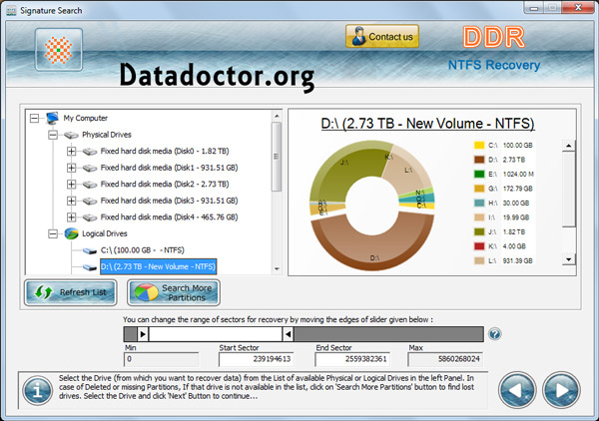Click the Disk0 hard drive icon

pyautogui.click(x=90, y=152)
